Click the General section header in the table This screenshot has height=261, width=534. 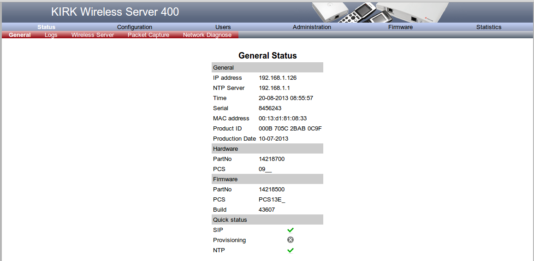[x=267, y=67]
